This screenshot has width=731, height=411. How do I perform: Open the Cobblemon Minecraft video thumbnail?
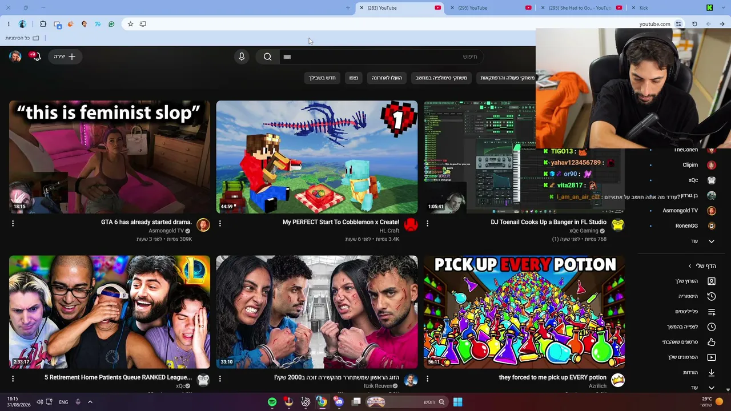(317, 157)
